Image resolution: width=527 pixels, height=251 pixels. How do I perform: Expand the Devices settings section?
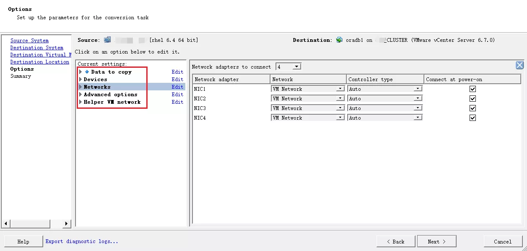(80, 79)
